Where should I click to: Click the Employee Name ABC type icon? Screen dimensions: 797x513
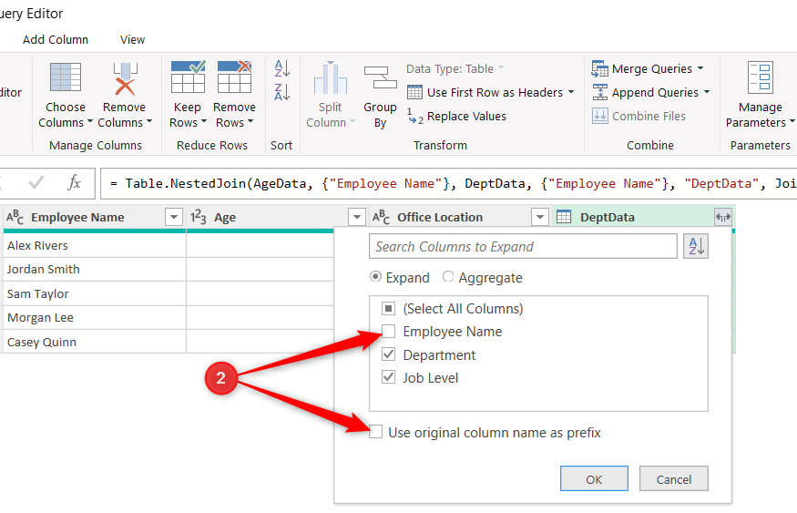(x=15, y=217)
